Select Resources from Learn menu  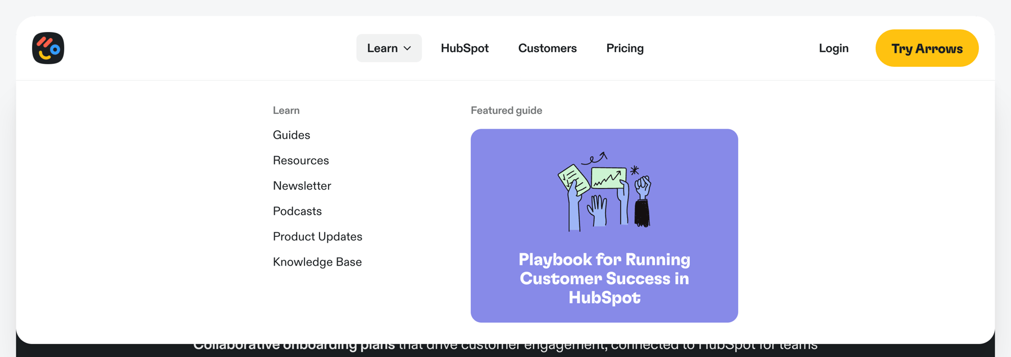[x=301, y=161]
